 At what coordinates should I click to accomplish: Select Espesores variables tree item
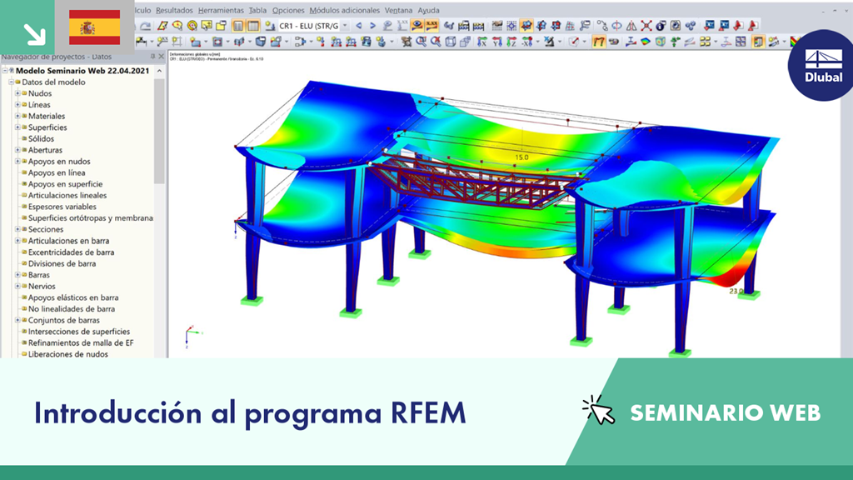pos(62,207)
